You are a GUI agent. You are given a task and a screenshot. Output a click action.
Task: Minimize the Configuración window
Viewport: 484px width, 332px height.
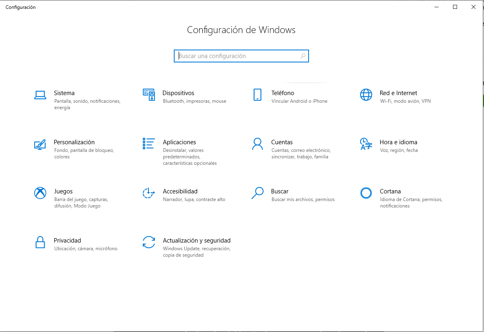click(437, 7)
